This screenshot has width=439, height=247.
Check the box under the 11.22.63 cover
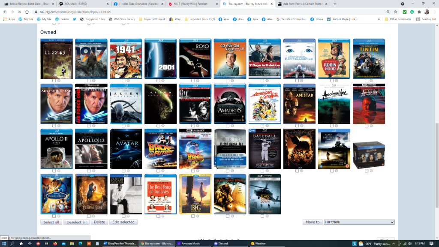coord(54,81)
